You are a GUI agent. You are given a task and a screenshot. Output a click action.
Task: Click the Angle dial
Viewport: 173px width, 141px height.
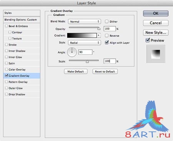coord(72,52)
